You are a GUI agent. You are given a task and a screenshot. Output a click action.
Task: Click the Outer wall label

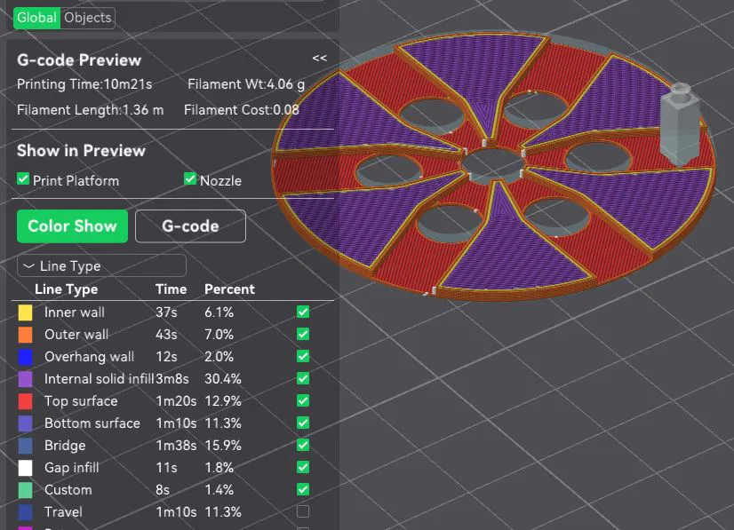coord(76,335)
